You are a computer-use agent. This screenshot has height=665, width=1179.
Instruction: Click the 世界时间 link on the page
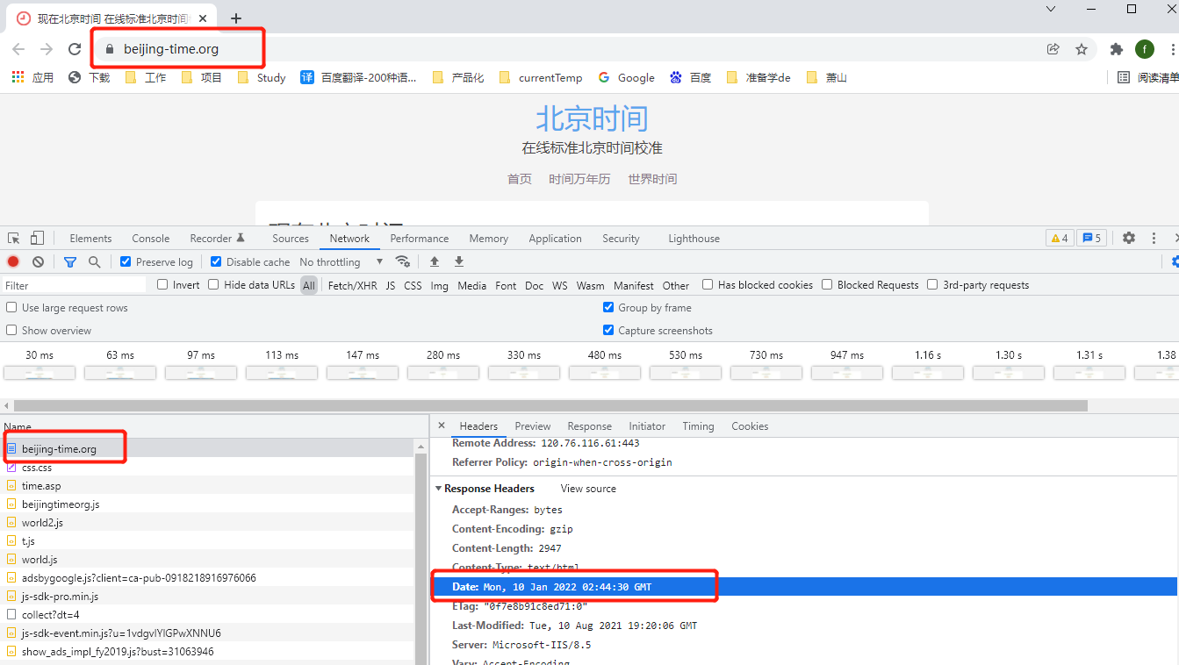coord(652,179)
